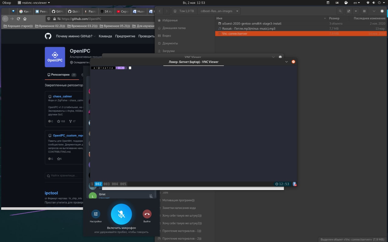The image size is (388, 242).
Task: Open the ipctool repository link
Action: coord(51,193)
